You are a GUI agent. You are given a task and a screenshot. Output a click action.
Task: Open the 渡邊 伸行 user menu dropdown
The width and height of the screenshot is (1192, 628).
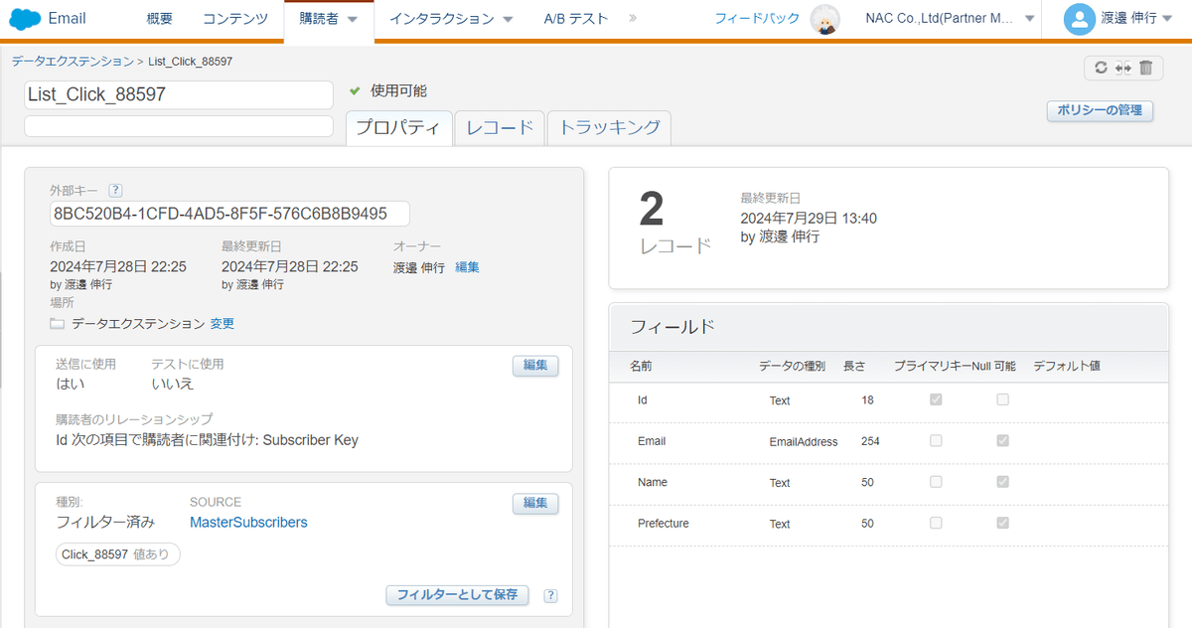[1166, 19]
